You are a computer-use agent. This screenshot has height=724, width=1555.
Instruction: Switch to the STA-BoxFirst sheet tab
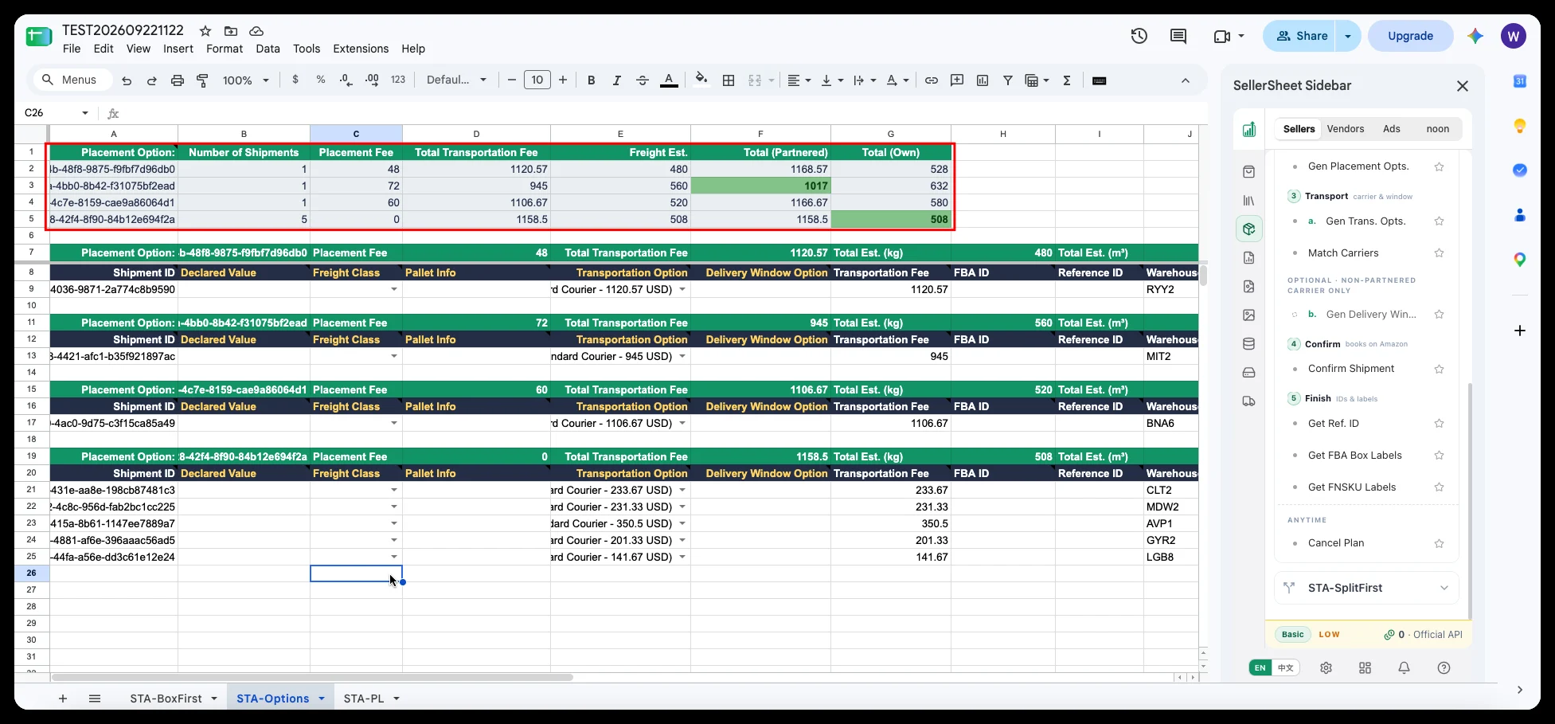point(166,699)
